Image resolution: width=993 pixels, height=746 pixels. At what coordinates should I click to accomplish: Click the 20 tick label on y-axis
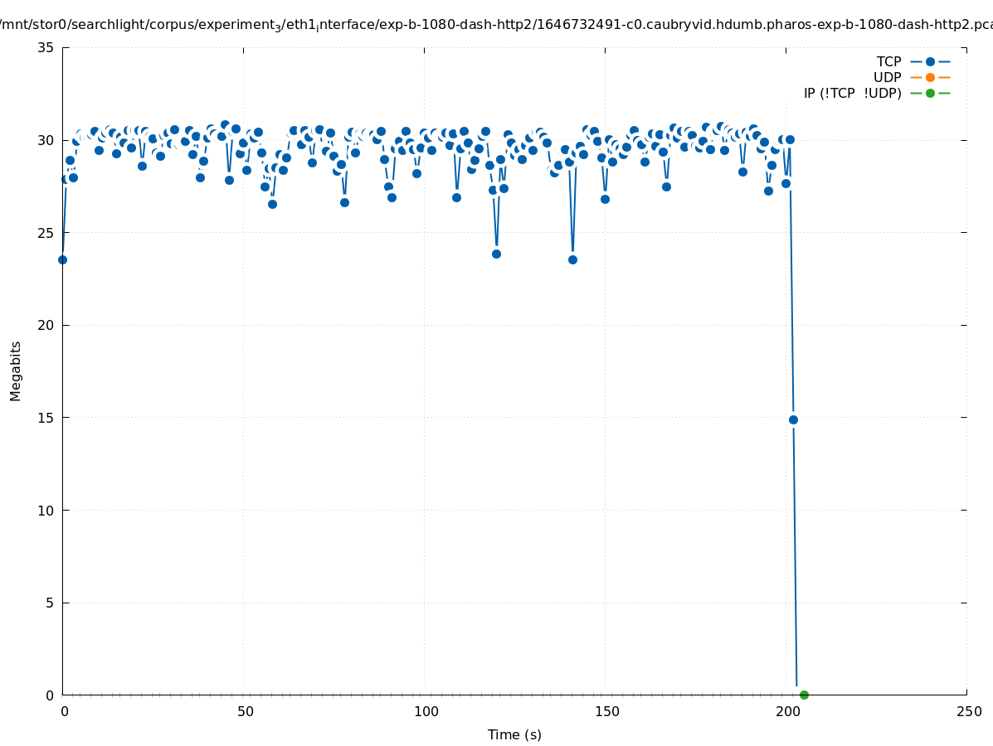(46, 325)
